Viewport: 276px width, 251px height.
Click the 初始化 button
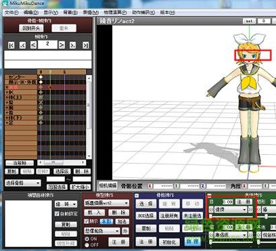(169, 242)
